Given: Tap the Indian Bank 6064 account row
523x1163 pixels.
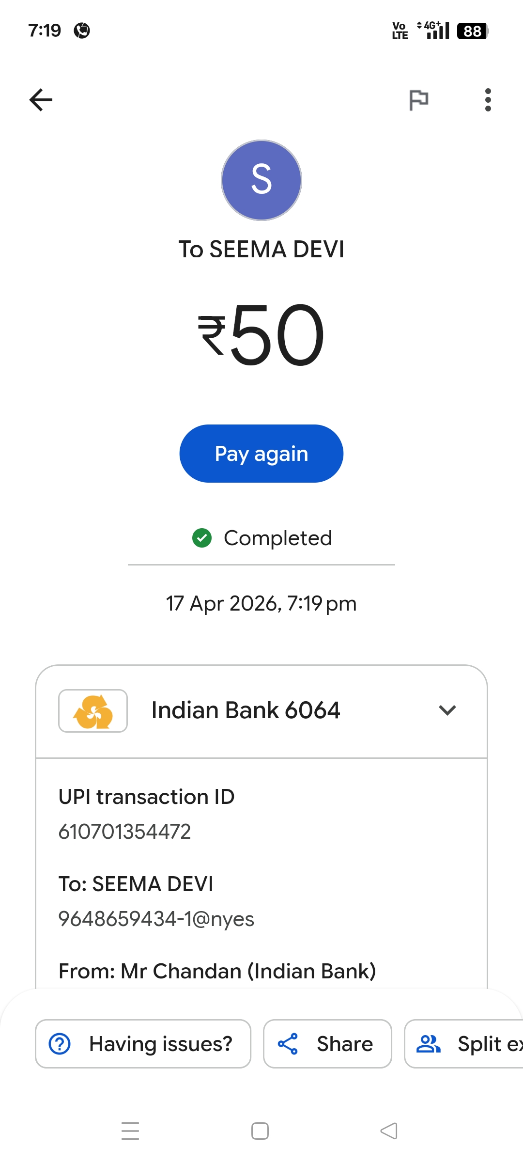Looking at the screenshot, I should tap(246, 711).
